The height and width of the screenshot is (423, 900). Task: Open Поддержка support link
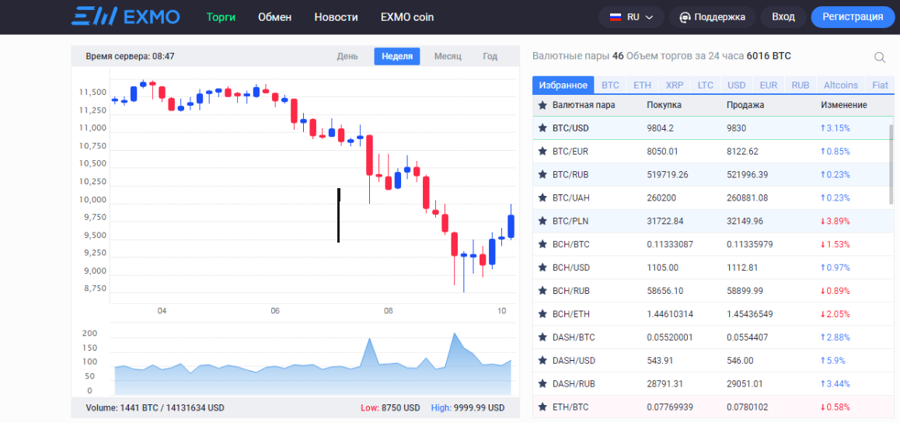[x=712, y=17]
